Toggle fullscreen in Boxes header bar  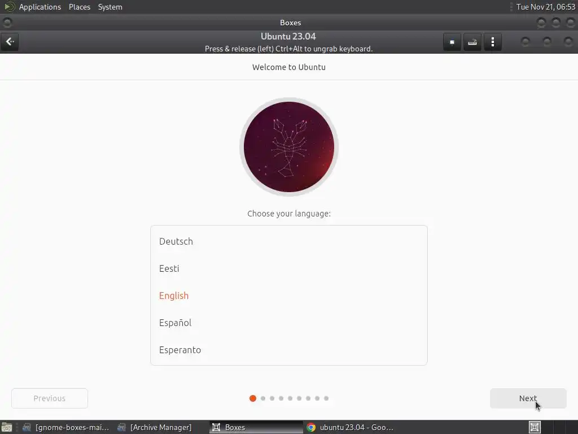452,42
